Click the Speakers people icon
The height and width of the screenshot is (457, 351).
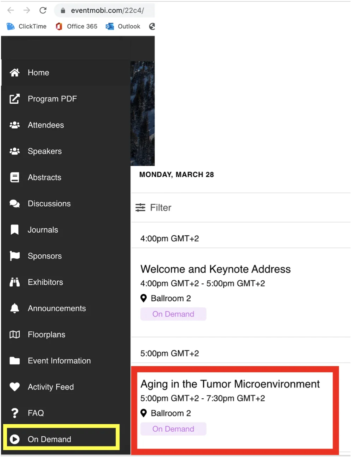click(14, 151)
